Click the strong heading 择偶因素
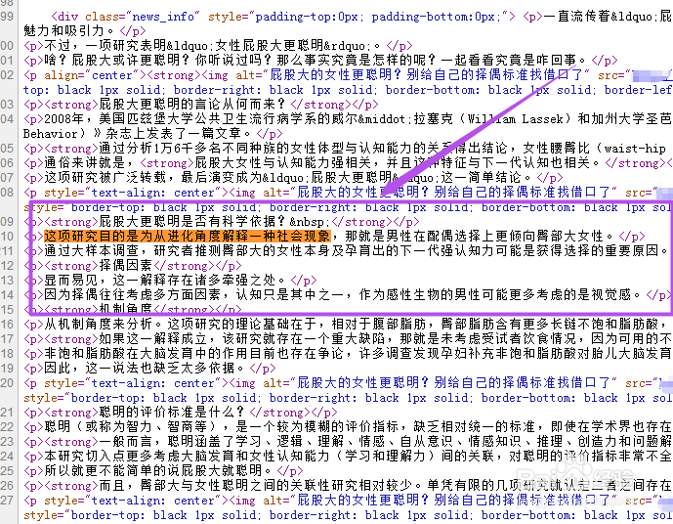Image resolution: width=673 pixels, height=524 pixels. tap(126, 266)
